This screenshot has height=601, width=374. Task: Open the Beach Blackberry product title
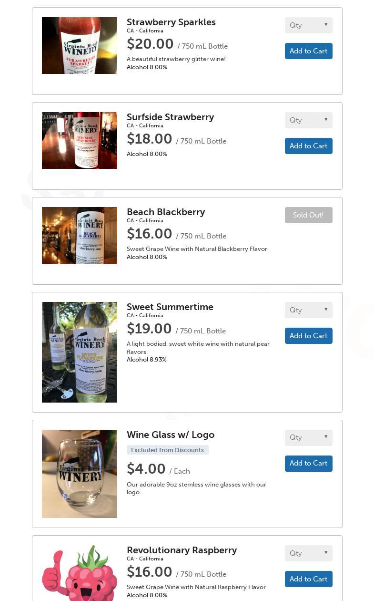[166, 212]
